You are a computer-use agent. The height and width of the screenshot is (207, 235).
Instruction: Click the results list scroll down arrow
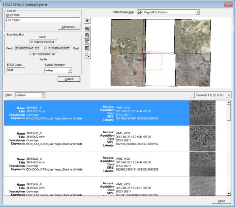228,194
